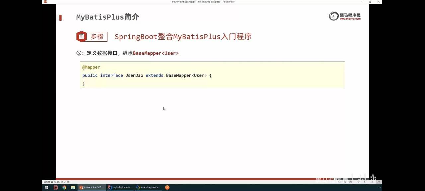This screenshot has height=191, width=425.
Task: Click the closing brace line in code box
Action: 84,84
